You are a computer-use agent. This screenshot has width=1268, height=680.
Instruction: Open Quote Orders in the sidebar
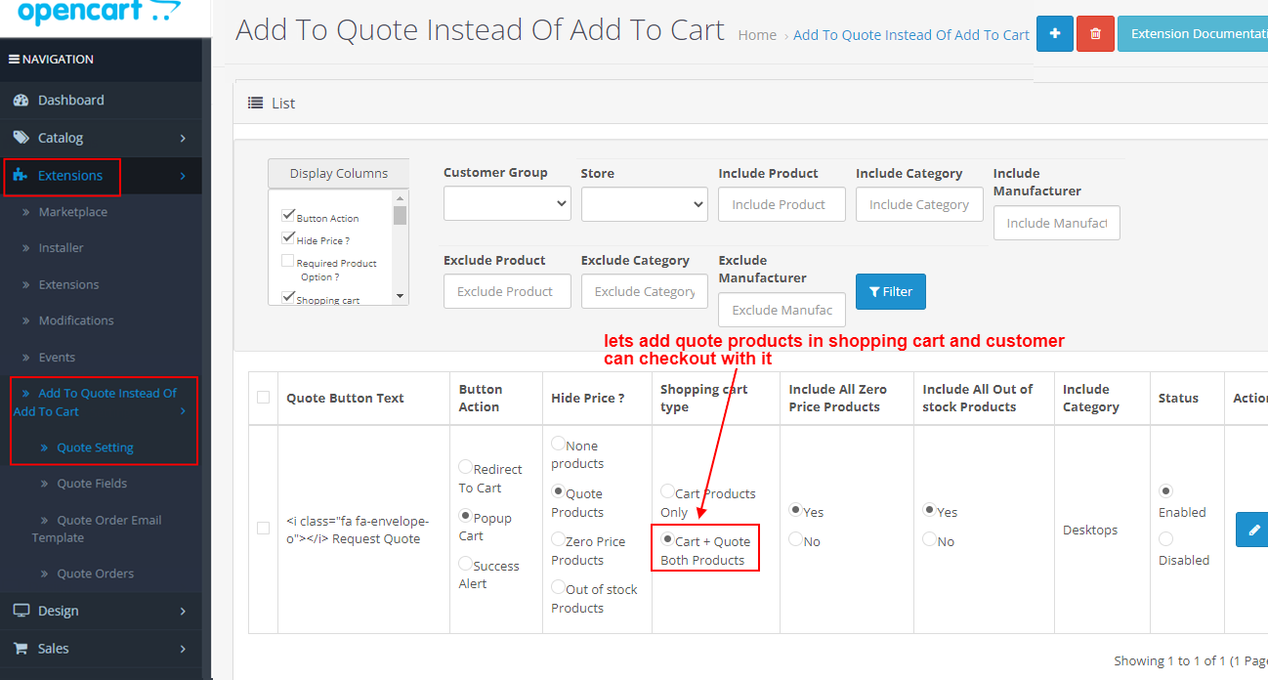96,574
